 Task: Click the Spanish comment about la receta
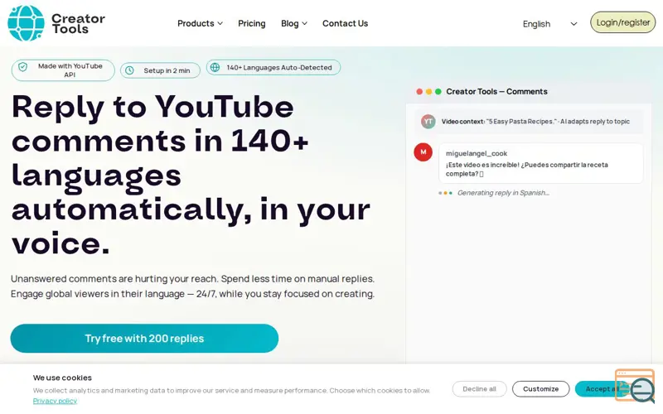tap(526, 170)
